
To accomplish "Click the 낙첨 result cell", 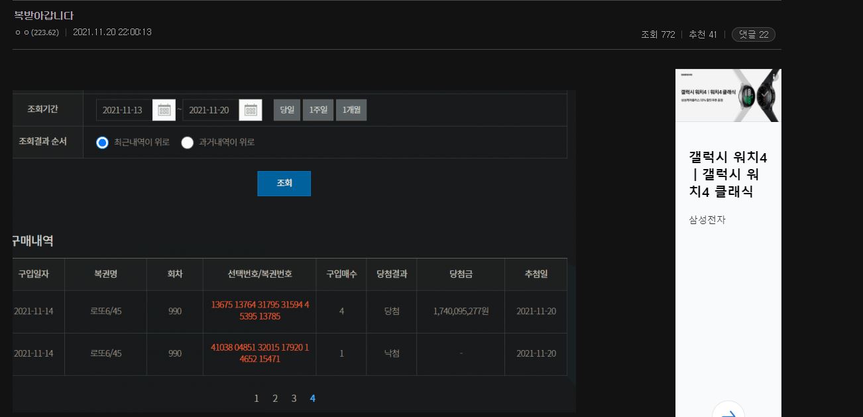I will (392, 353).
